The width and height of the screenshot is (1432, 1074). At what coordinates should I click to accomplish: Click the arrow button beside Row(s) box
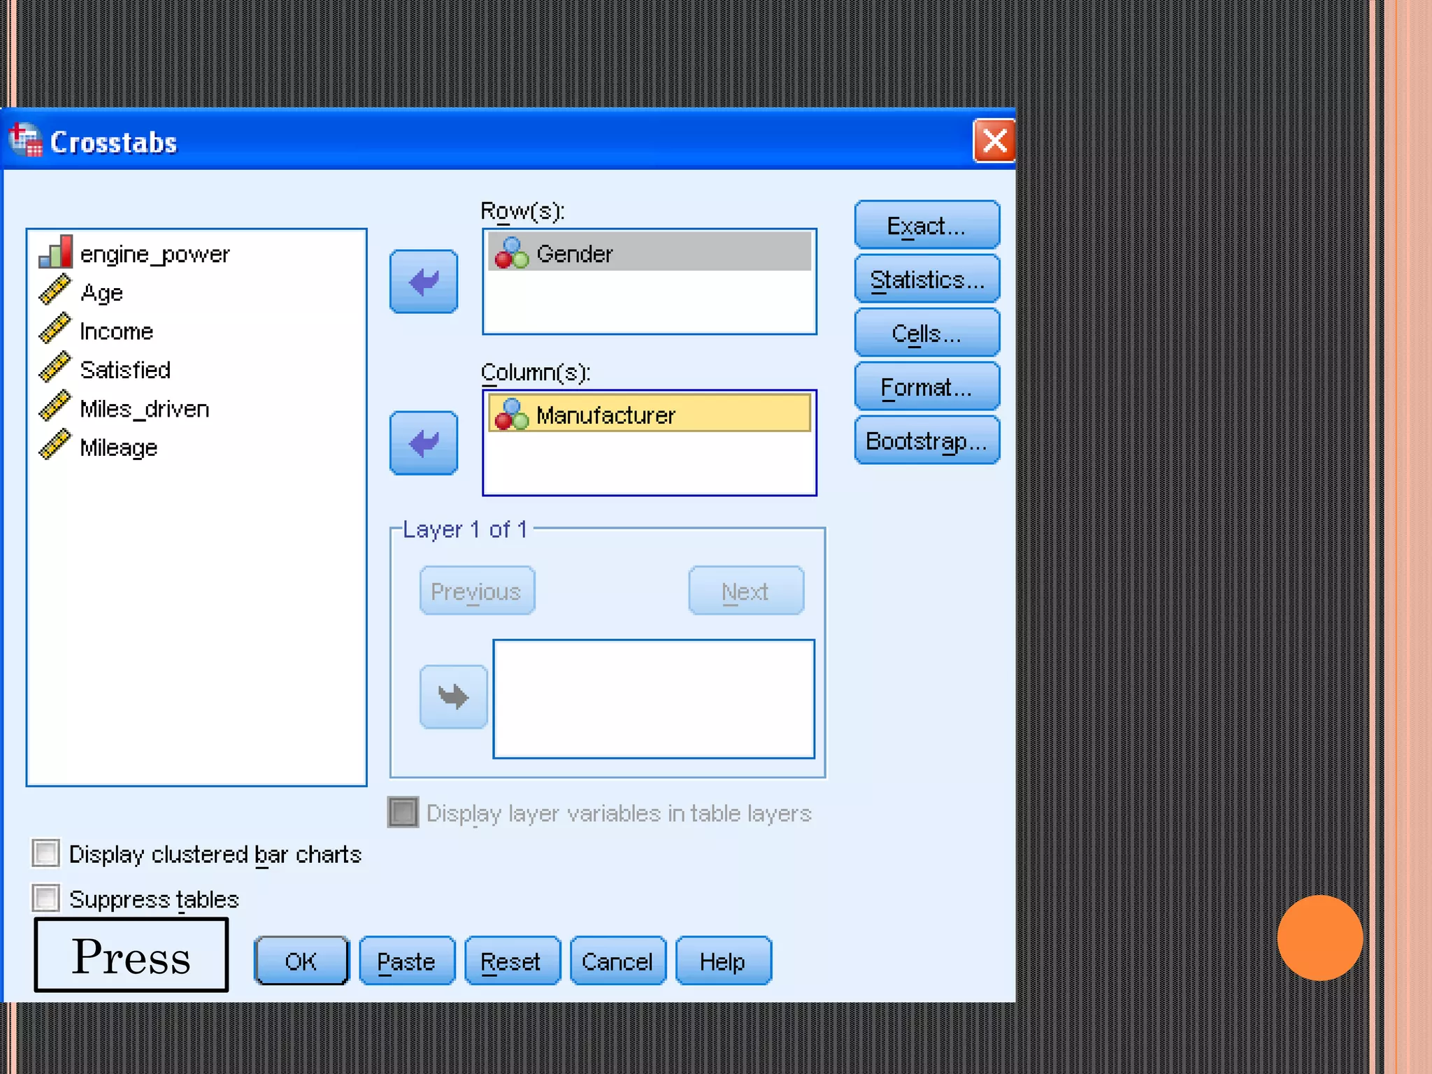point(424,282)
